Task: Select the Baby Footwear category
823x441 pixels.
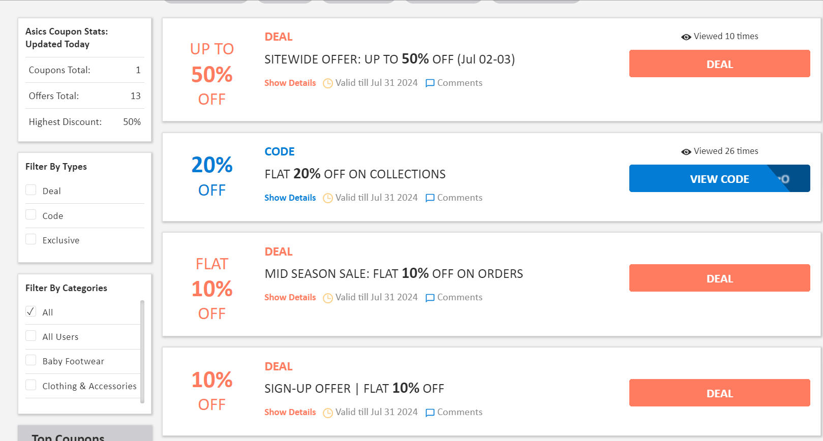Action: [x=31, y=360]
